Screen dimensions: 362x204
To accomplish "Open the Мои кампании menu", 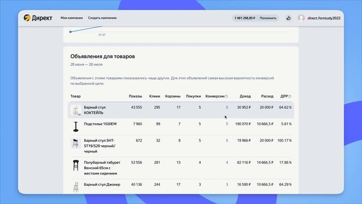I will point(72,18).
